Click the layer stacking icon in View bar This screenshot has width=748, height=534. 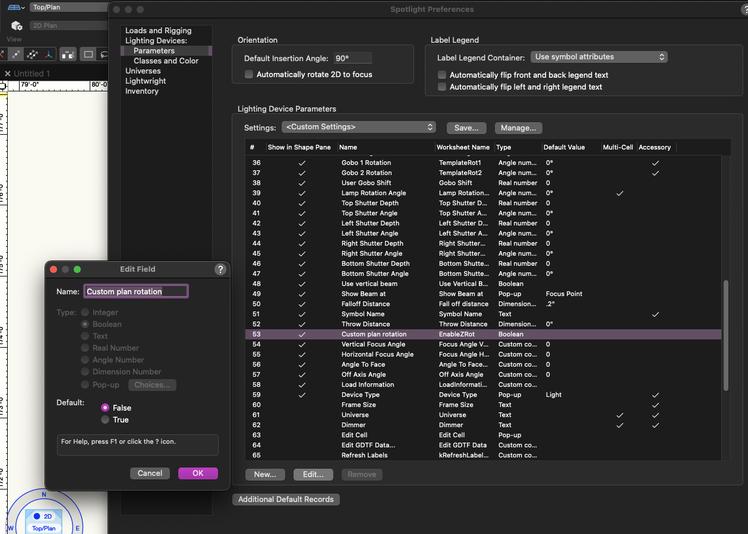click(x=68, y=55)
